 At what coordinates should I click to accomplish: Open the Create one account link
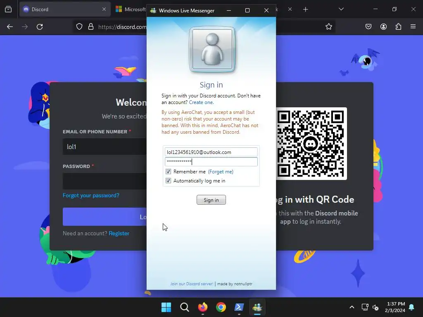point(201,102)
